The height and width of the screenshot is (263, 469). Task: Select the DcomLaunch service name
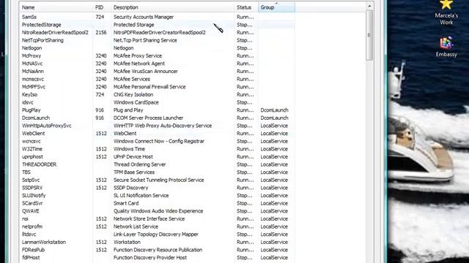(x=36, y=118)
